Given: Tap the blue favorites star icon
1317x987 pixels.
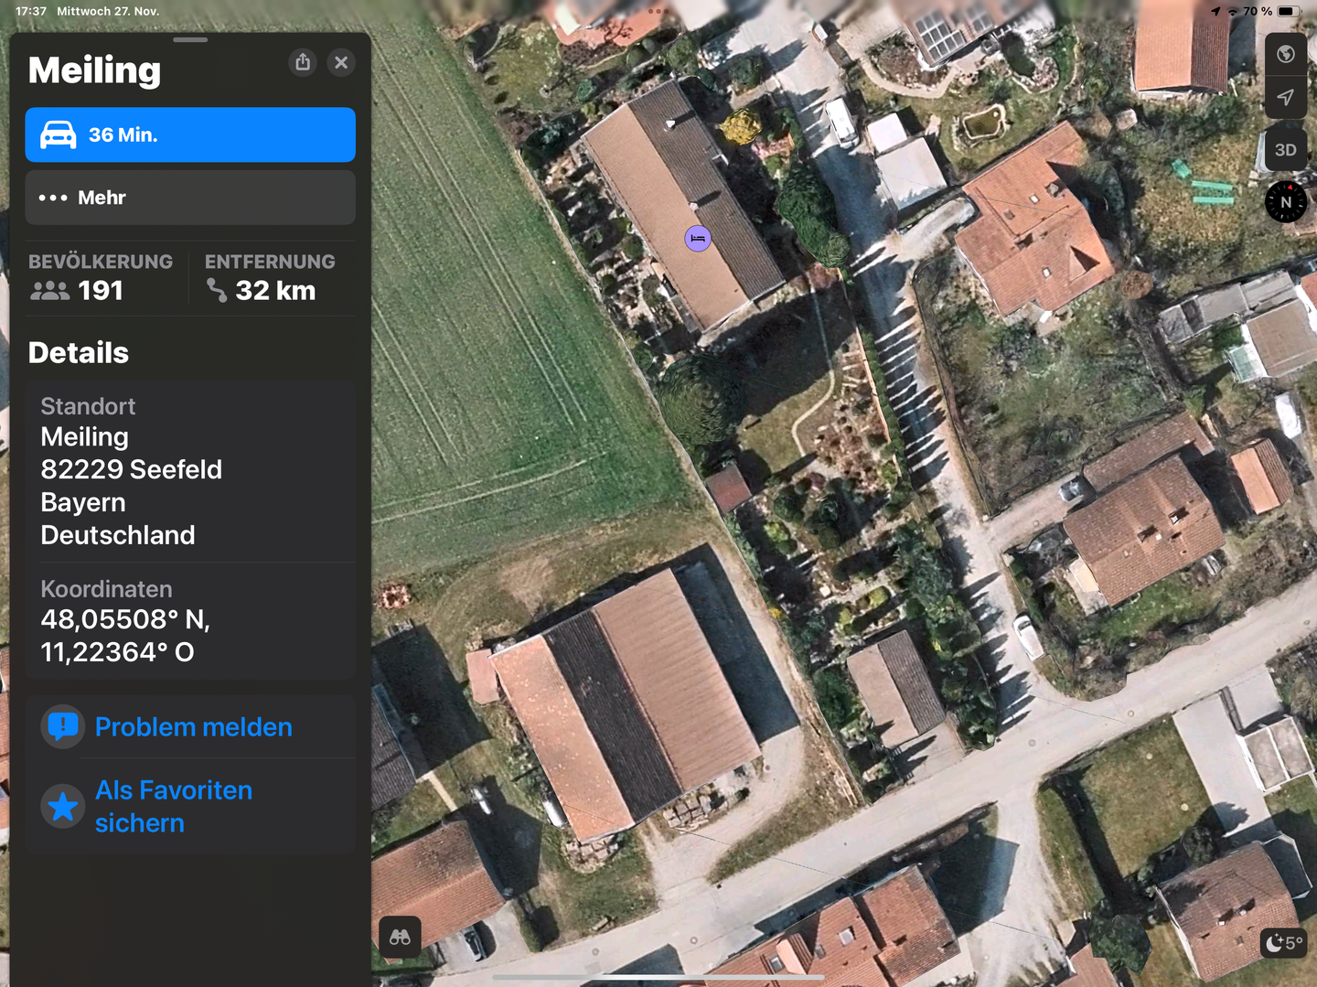Looking at the screenshot, I should [63, 807].
